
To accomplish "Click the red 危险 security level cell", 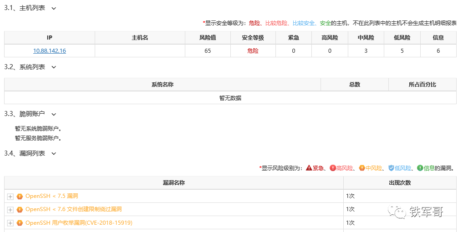I will (253, 51).
